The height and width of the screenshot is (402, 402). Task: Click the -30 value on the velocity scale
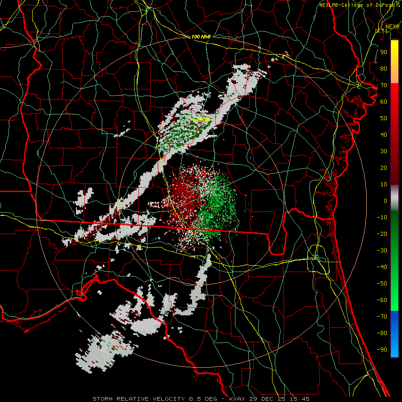tap(382, 251)
